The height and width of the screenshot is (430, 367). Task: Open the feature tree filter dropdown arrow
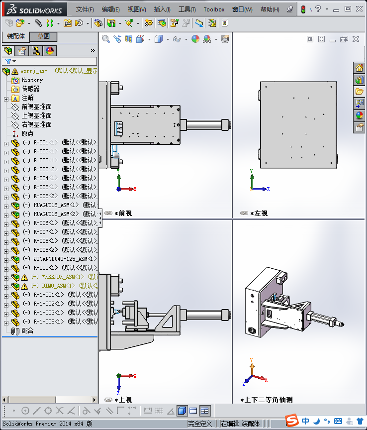14,61
